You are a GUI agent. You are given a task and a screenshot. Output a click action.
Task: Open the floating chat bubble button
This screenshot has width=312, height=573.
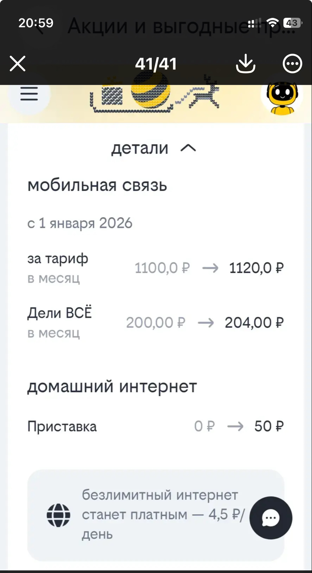point(271,518)
